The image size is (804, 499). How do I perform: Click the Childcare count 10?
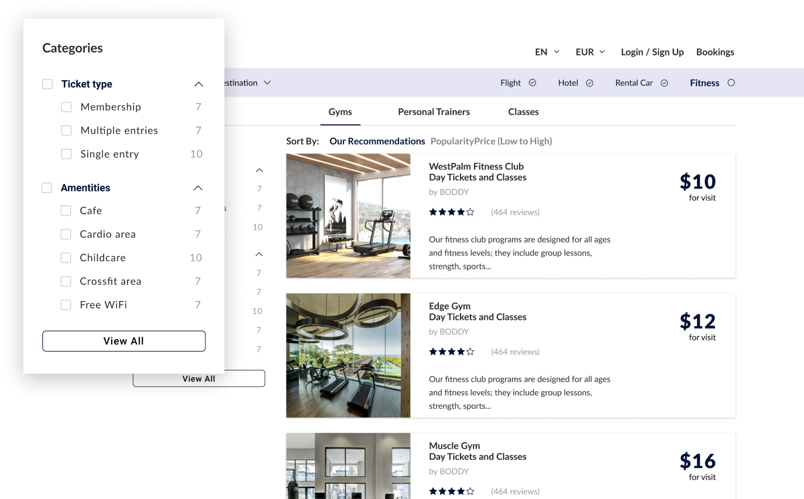pyautogui.click(x=196, y=258)
